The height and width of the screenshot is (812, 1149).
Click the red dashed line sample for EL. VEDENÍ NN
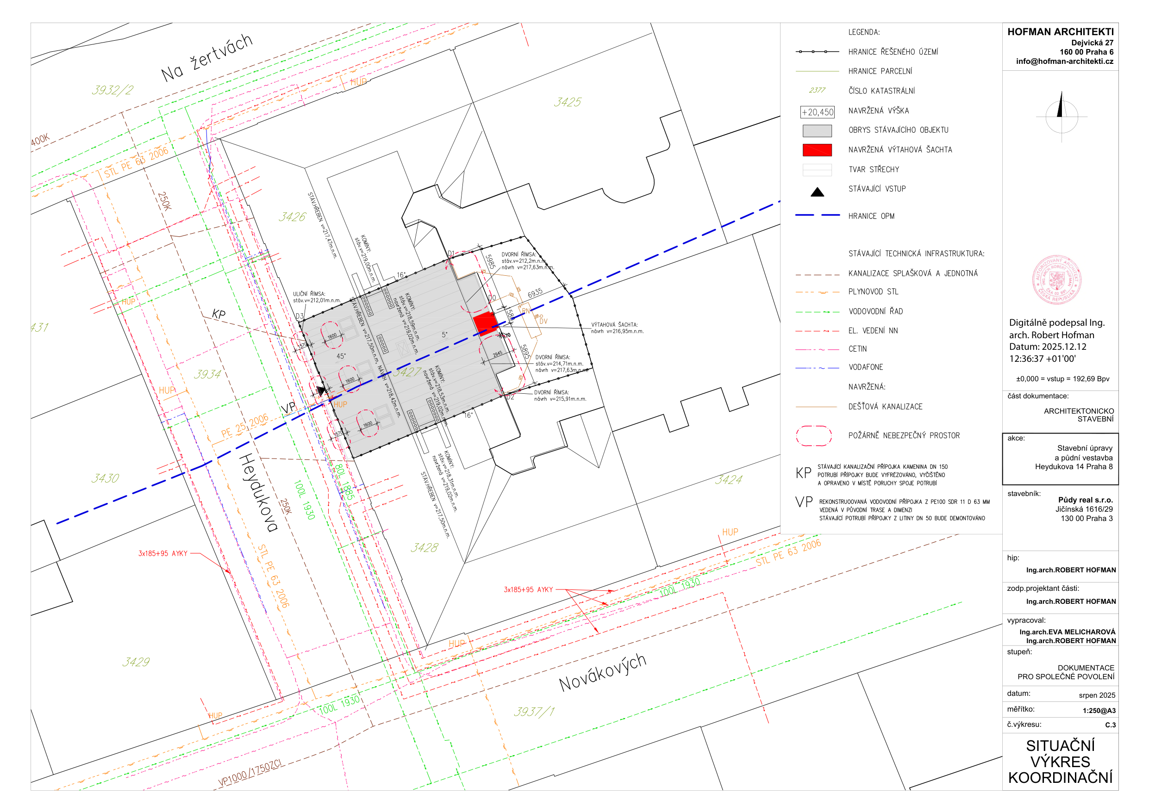817,331
